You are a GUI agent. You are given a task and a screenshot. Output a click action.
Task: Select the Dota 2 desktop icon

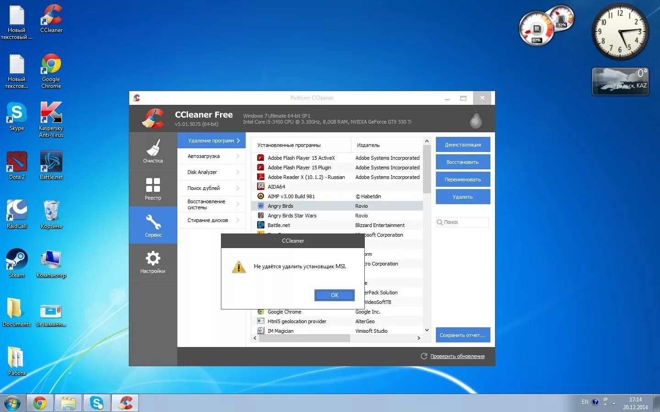tap(17, 165)
